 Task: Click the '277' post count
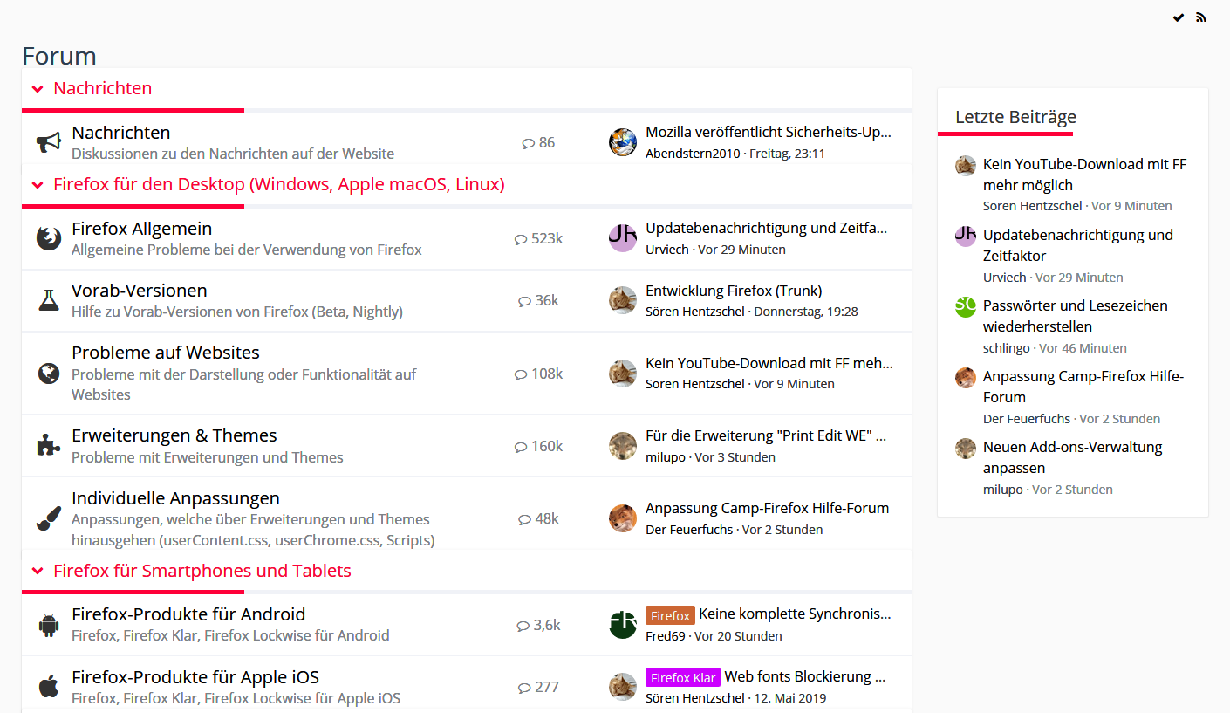tap(547, 687)
